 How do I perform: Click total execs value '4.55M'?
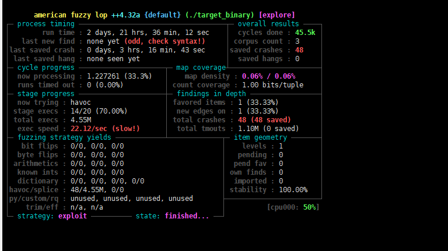pyautogui.click(x=81, y=120)
